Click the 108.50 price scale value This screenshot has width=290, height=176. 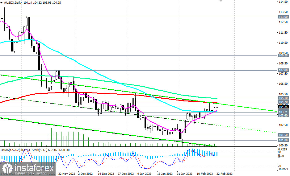click(283, 63)
